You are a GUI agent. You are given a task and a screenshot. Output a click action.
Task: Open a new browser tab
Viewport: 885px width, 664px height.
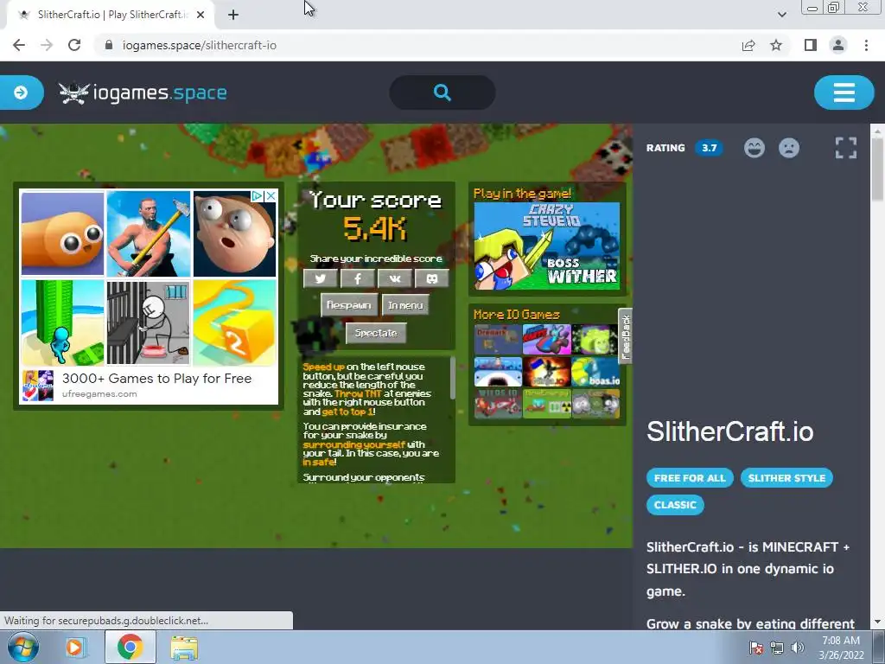pos(233,15)
